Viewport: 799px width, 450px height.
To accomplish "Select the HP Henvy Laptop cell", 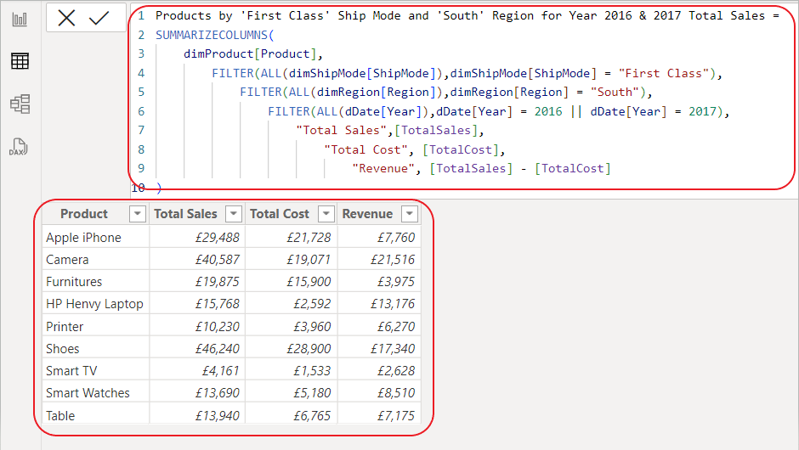I will pos(96,304).
